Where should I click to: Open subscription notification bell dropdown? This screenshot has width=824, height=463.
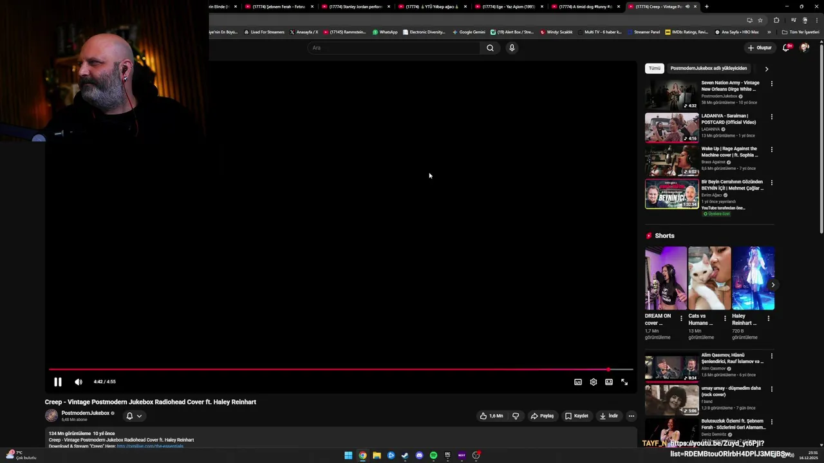click(134, 416)
